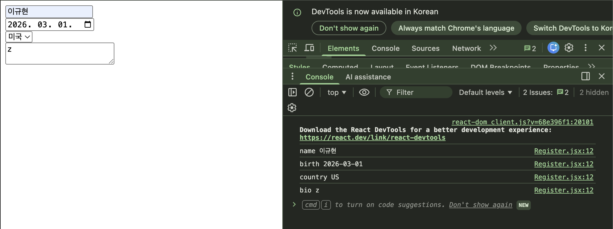The width and height of the screenshot is (613, 229).
Task: Click the Don't show again button
Action: coord(349,28)
